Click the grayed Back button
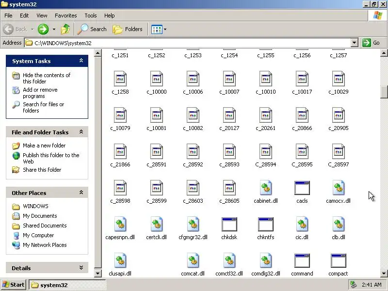388x291 pixels. [x=15, y=29]
